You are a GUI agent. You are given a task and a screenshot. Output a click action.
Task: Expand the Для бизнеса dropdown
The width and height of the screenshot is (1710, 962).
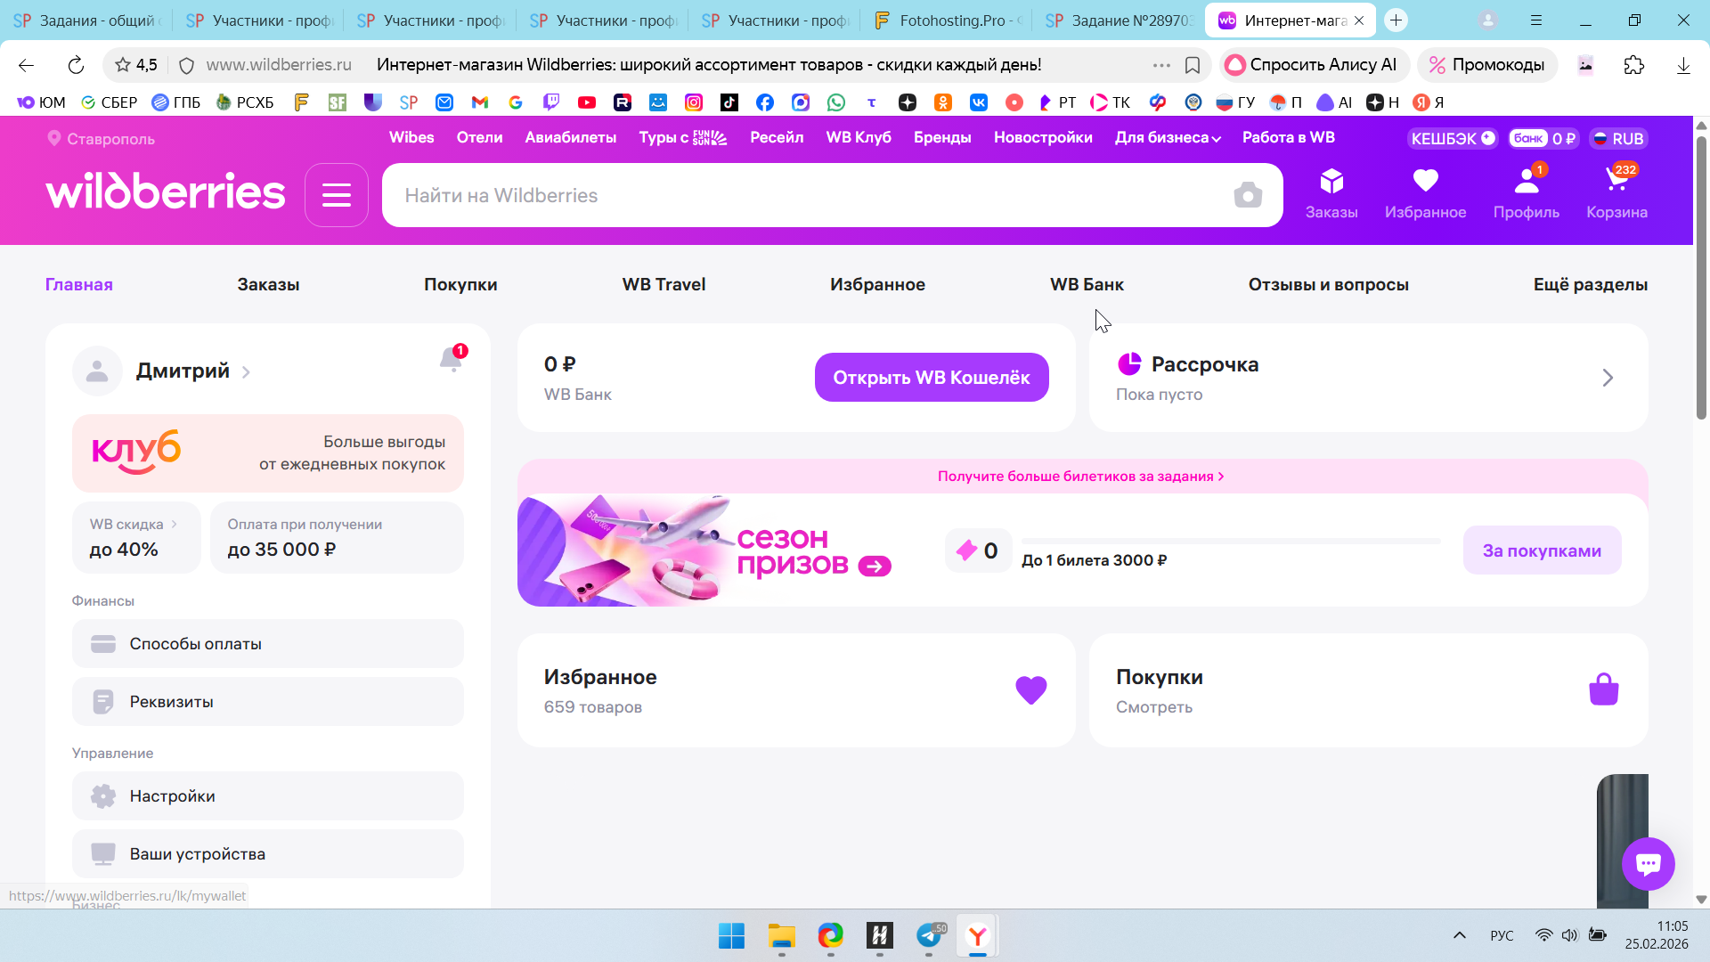[1168, 137]
